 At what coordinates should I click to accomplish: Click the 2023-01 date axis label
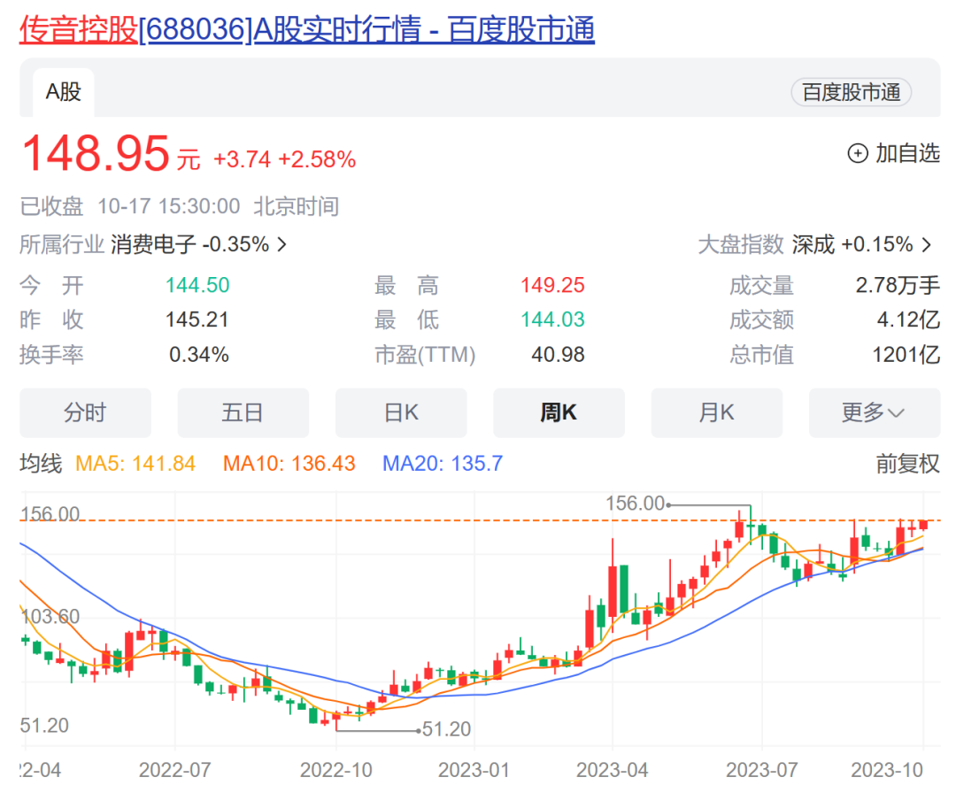474,770
